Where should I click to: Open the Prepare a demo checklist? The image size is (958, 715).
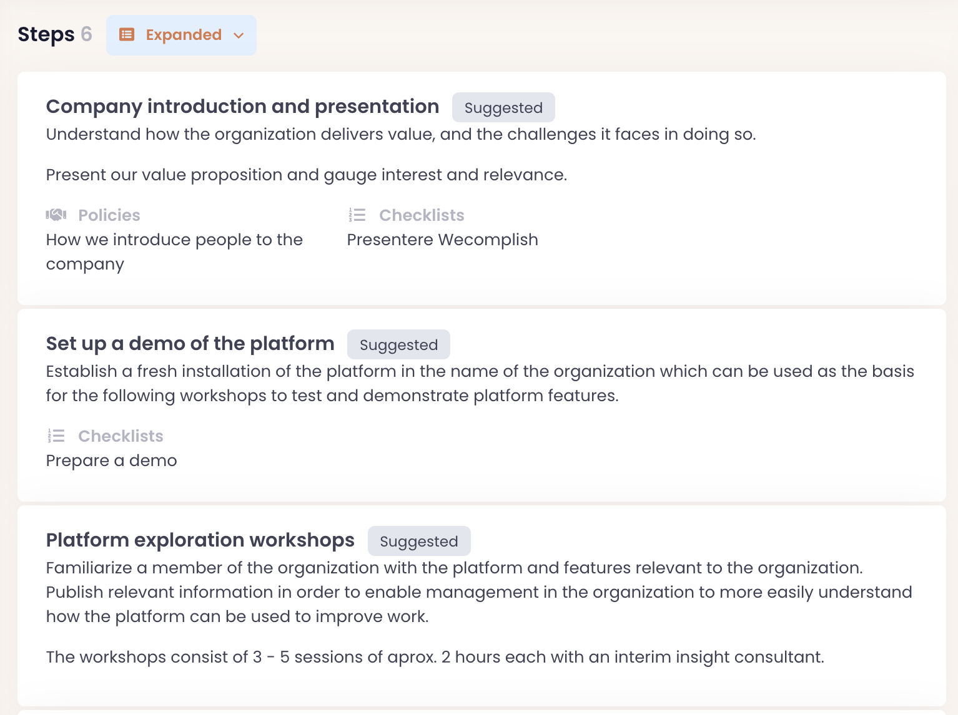pos(111,460)
